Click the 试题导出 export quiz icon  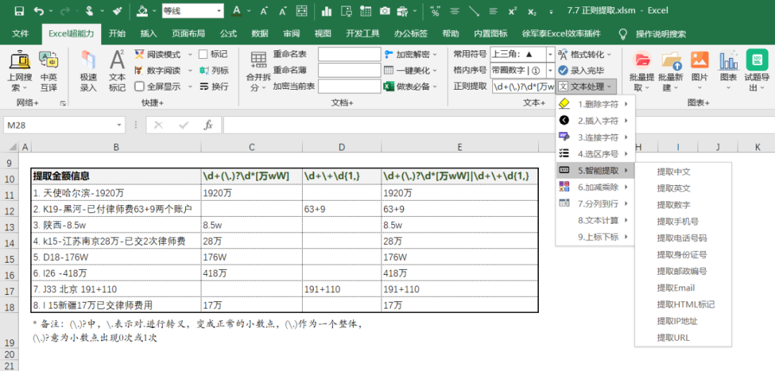(x=757, y=70)
